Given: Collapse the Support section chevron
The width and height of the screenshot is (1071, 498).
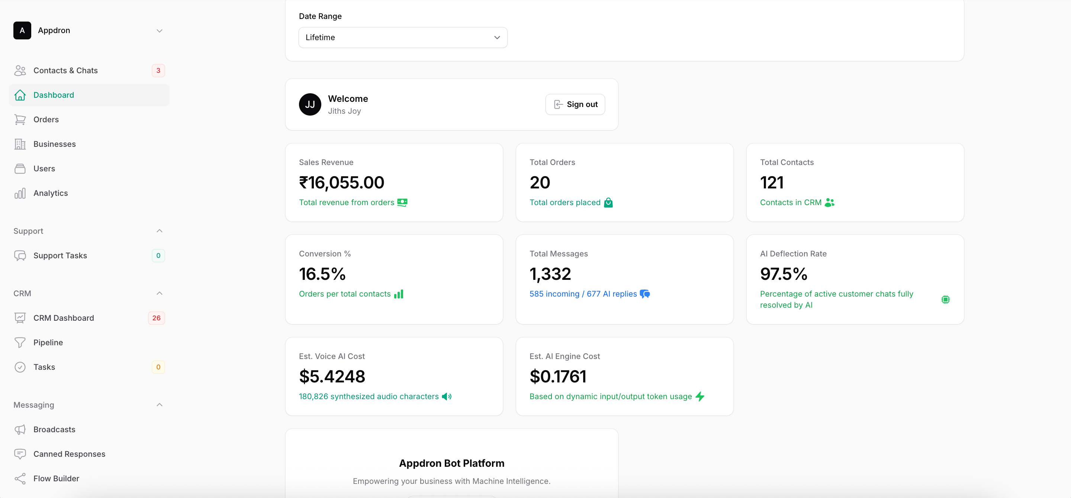Looking at the screenshot, I should [159, 231].
